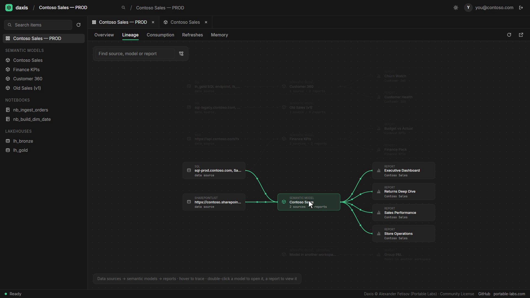Open the global search magnifier icon
The height and width of the screenshot is (298, 530).
point(123,8)
